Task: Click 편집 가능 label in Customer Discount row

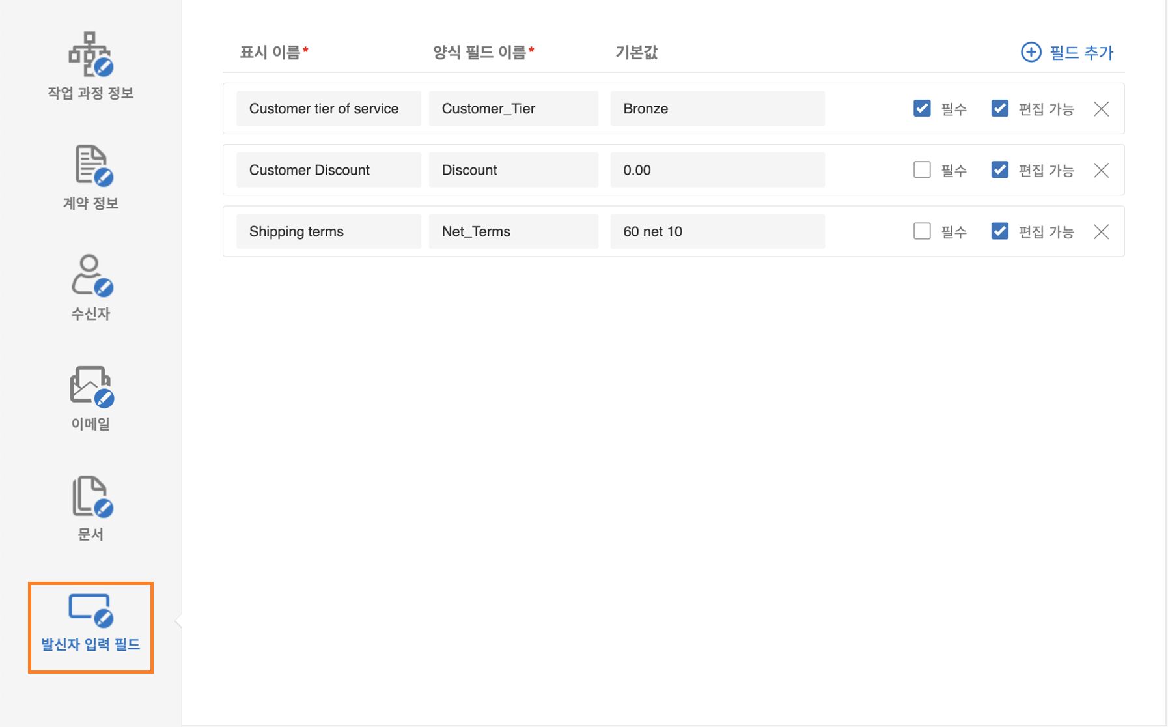Action: [1046, 171]
